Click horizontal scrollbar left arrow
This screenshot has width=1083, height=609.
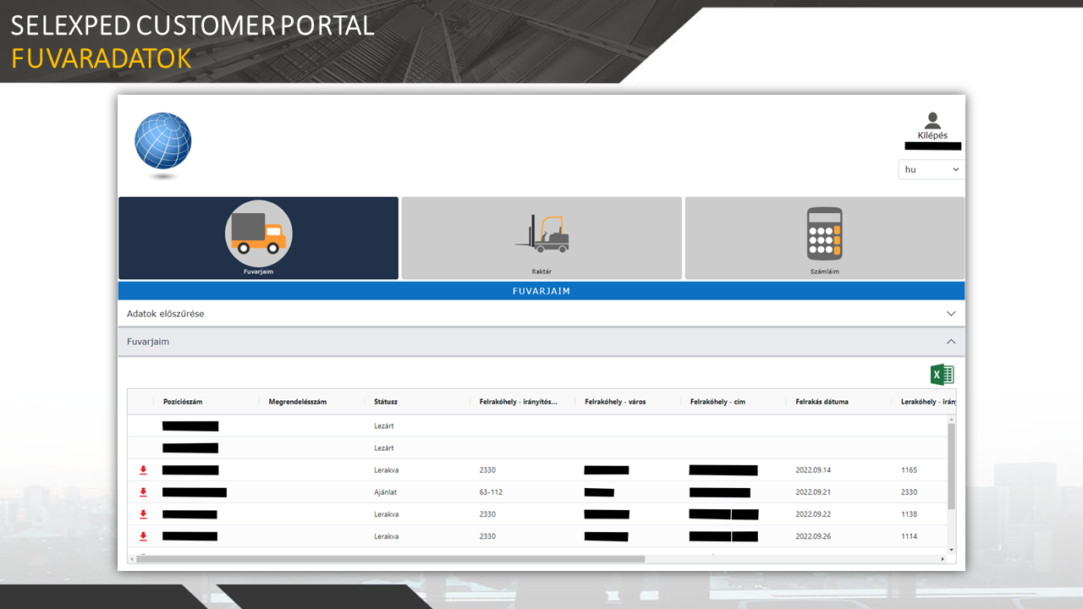(x=132, y=559)
